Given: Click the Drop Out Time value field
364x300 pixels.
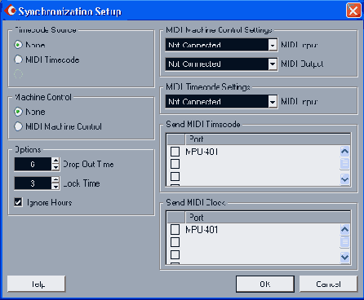Looking at the screenshot, I should (33, 164).
